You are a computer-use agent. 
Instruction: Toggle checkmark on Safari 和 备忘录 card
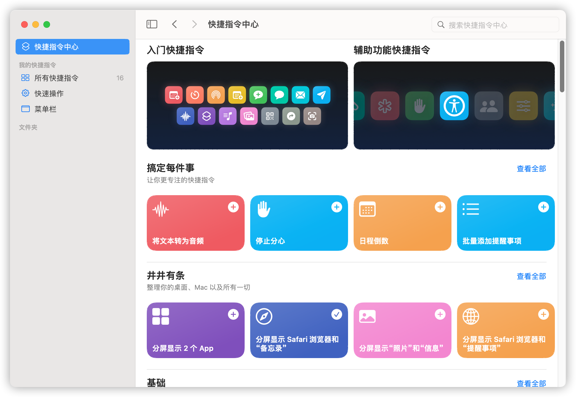coord(337,314)
